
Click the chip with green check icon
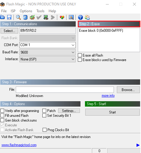click(x=32, y=17)
